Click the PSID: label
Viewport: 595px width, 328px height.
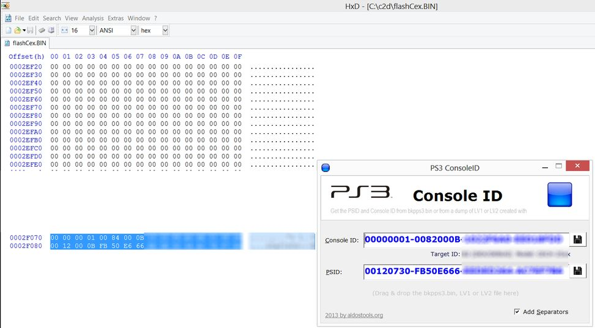334,272
